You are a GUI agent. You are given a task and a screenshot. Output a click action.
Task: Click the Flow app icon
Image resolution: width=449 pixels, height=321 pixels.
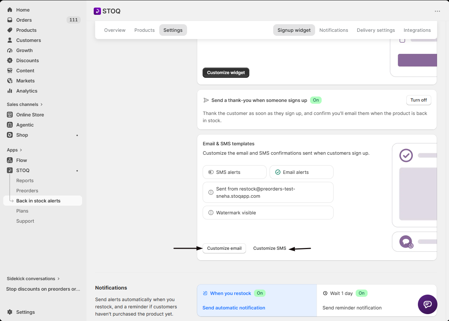click(10, 160)
